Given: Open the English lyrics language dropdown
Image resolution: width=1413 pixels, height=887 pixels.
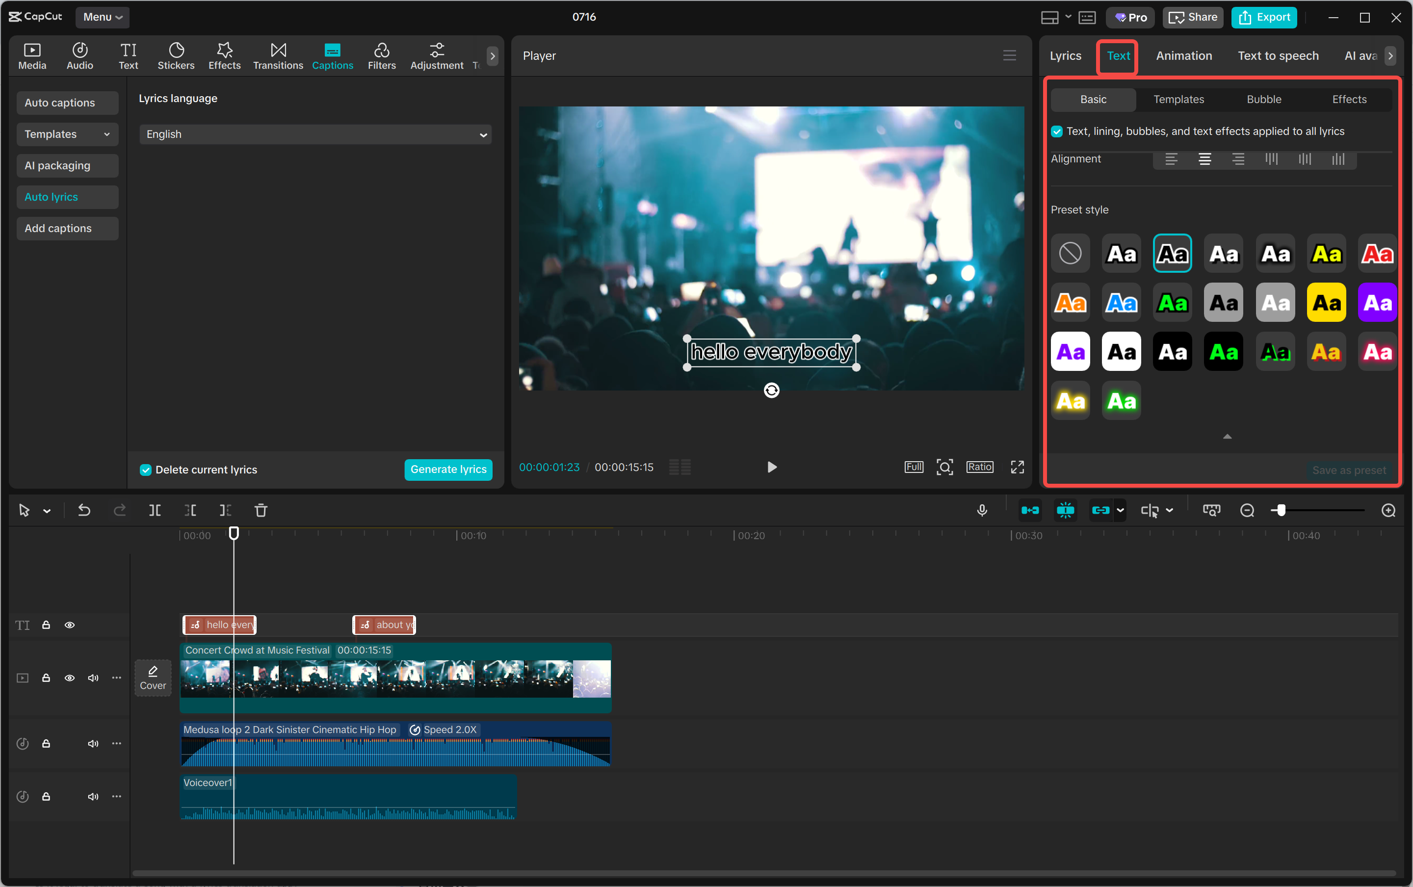Looking at the screenshot, I should (315, 134).
